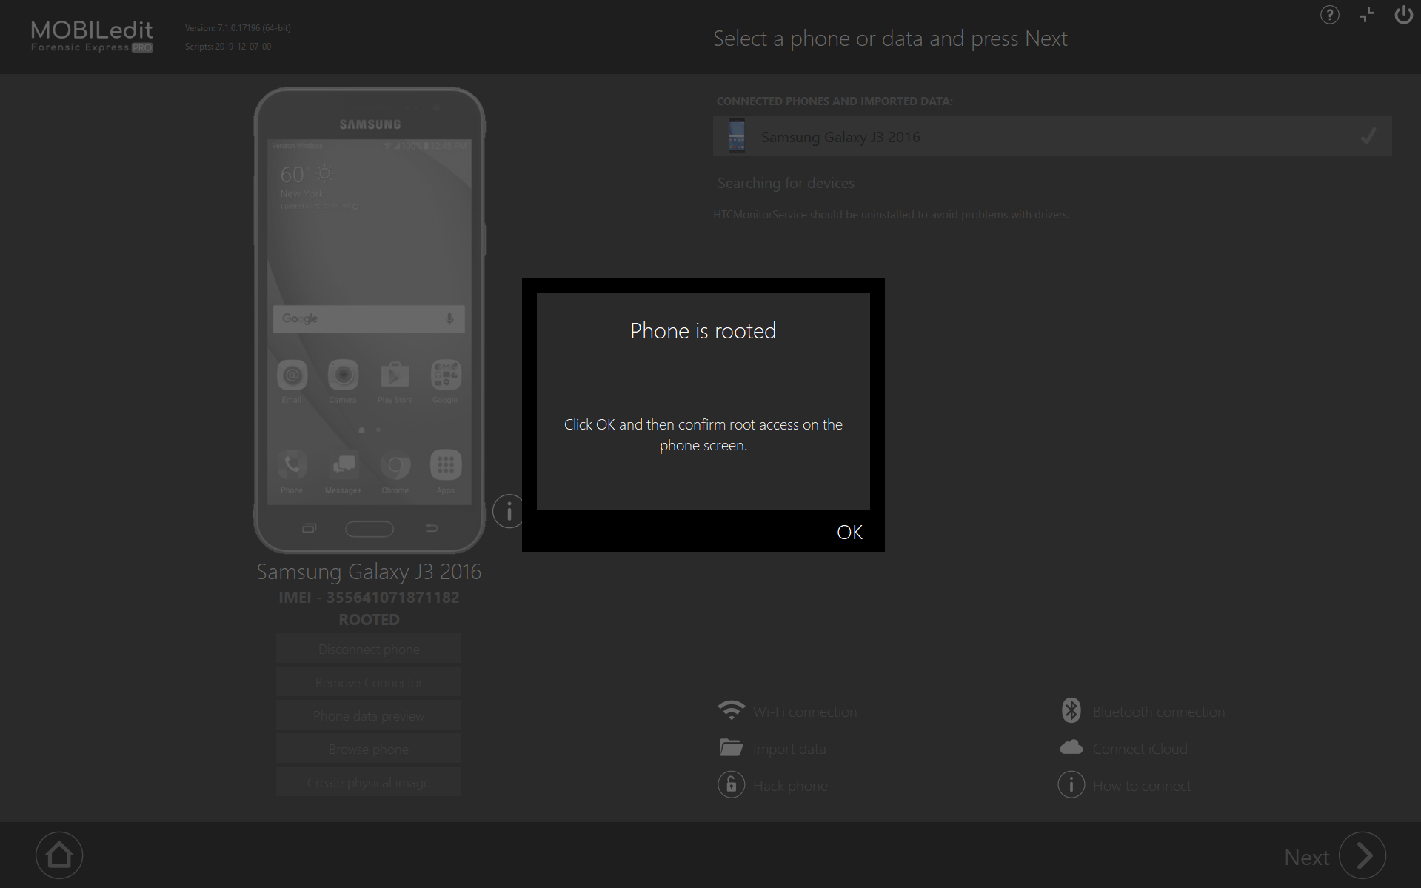This screenshot has height=888, width=1421.
Task: Click the ROOTED status label
Action: coord(369,619)
